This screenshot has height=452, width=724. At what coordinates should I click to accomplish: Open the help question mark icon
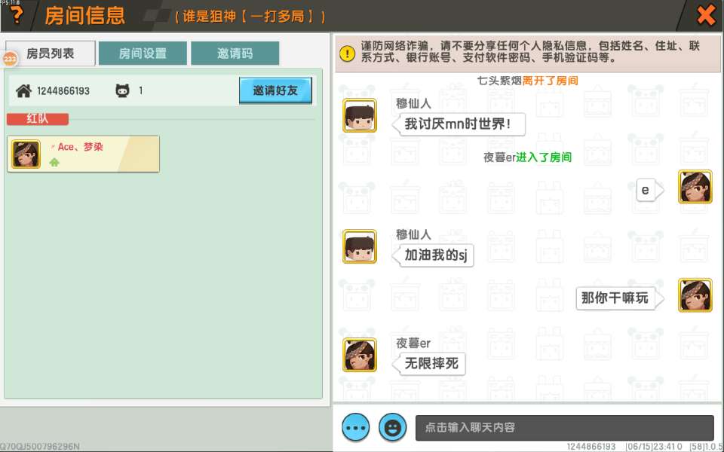pos(15,15)
